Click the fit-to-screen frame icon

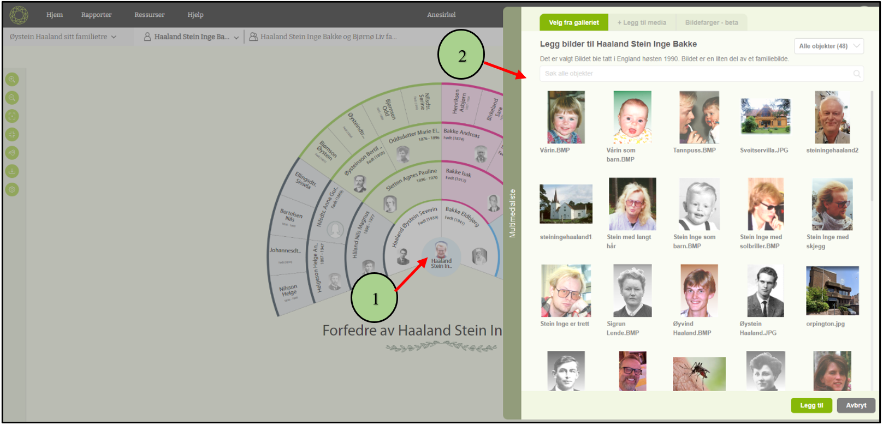pyautogui.click(x=12, y=116)
